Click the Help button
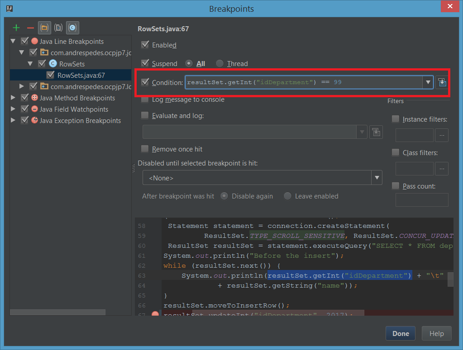This screenshot has width=463, height=350. 436,334
